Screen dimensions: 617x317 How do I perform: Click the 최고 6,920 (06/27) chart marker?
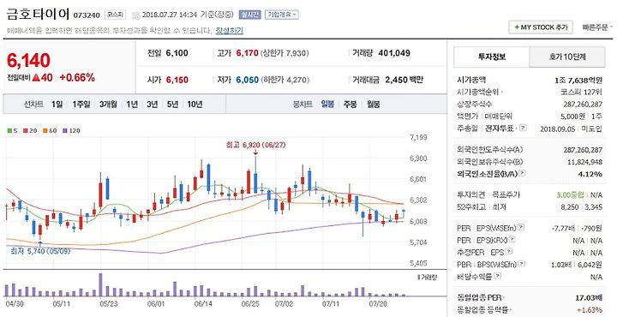click(255, 145)
